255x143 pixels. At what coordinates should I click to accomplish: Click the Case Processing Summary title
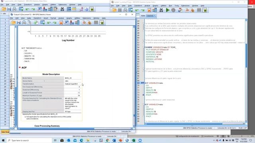47,126
